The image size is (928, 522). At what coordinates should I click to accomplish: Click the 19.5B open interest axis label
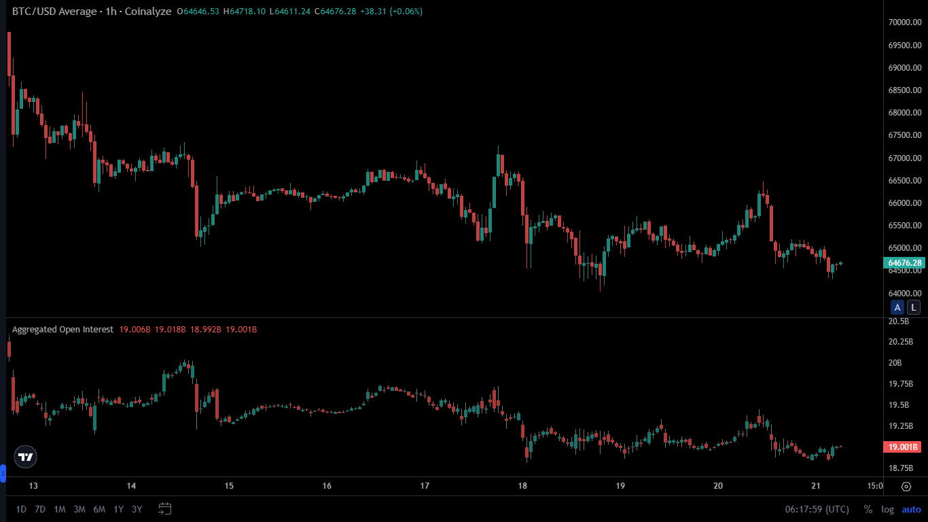899,404
